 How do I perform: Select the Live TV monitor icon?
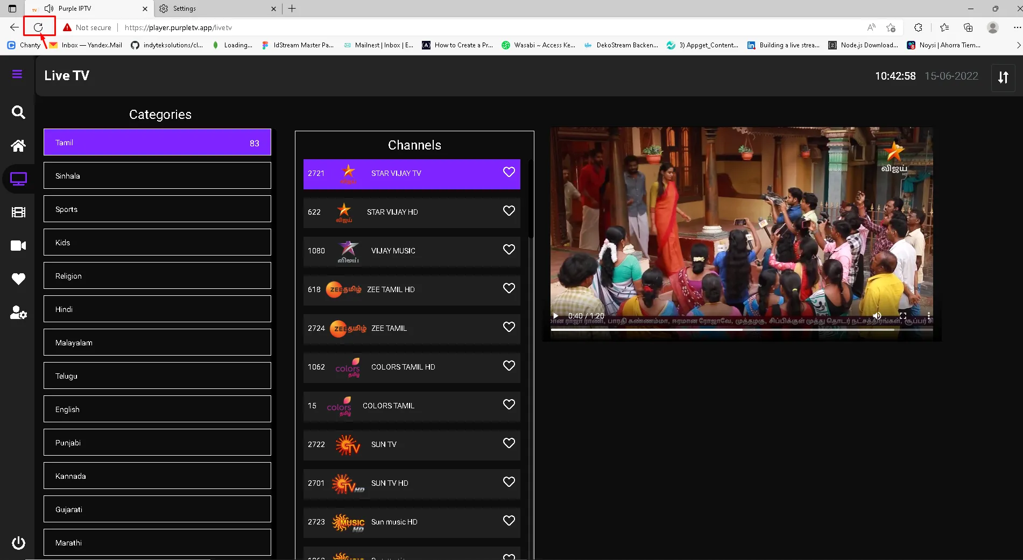point(18,179)
